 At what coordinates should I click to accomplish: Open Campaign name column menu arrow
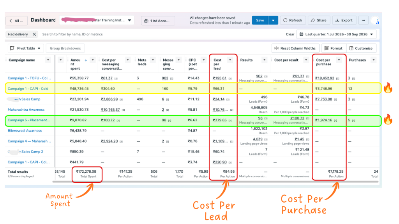(48, 60)
